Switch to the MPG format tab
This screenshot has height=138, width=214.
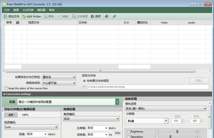pos(25,115)
